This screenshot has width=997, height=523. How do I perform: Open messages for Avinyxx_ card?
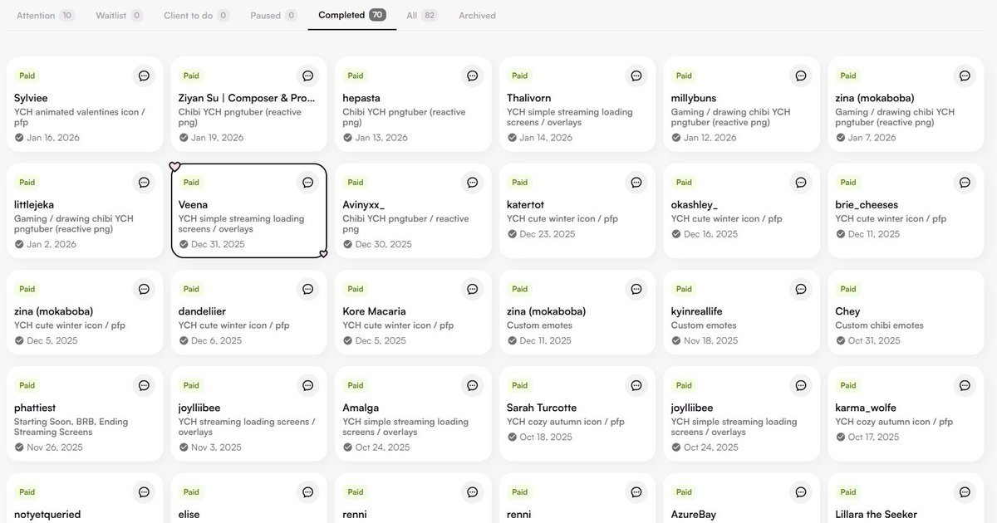[472, 182]
